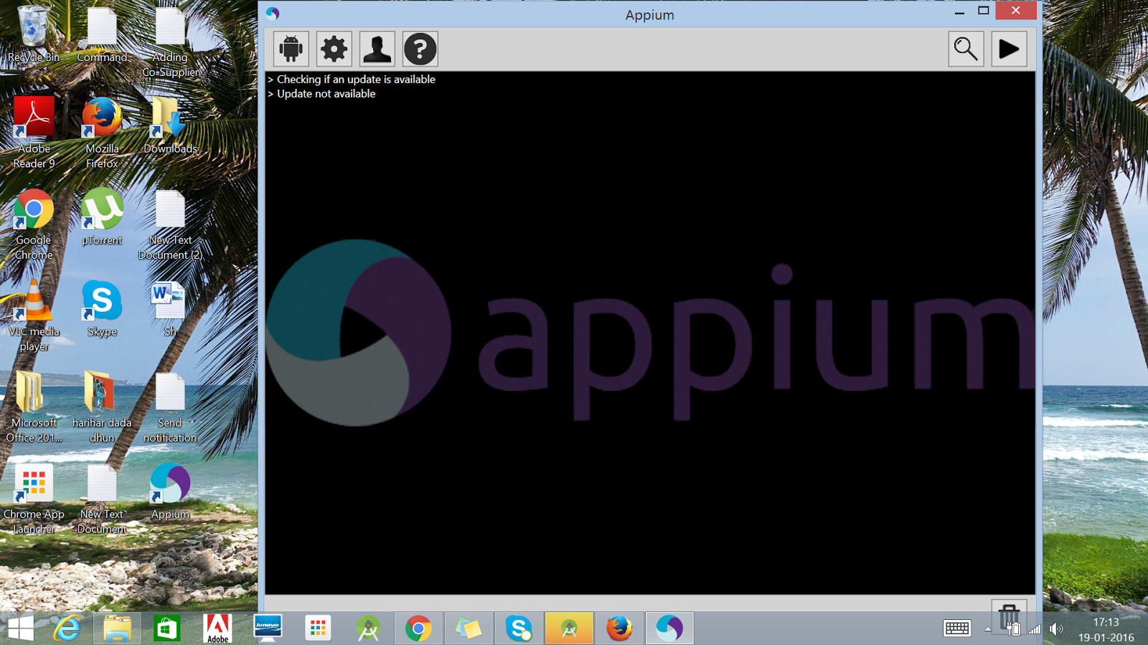
Task: Select the µTorrent desktop shortcut
Action: pyautogui.click(x=102, y=217)
